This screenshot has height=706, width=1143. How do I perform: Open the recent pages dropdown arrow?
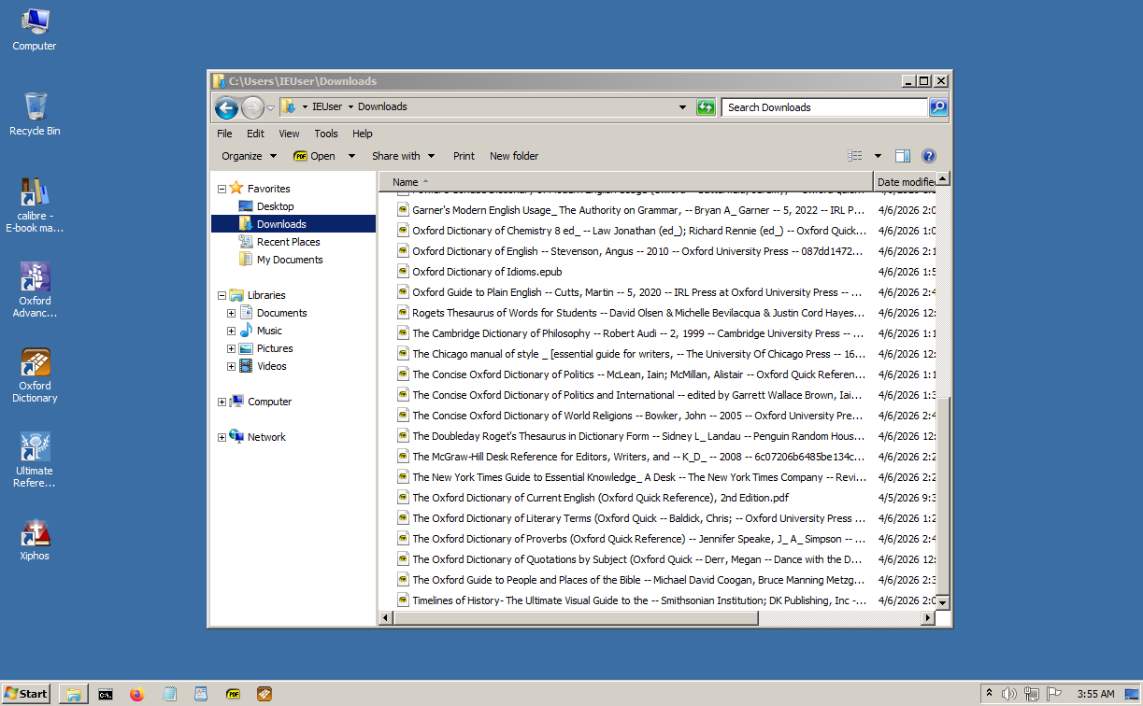[271, 108]
